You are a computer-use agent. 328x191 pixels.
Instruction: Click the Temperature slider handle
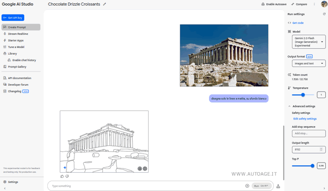coord(303,95)
